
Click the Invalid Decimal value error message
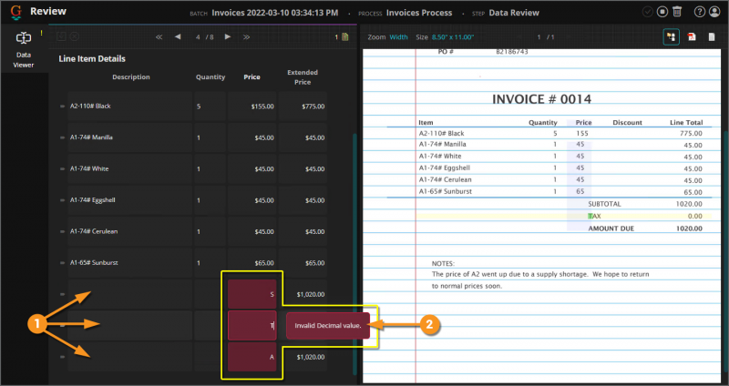(328, 326)
